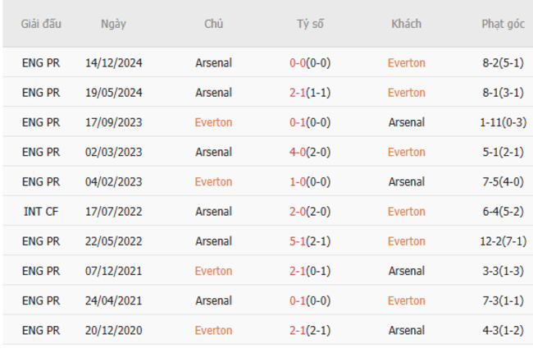Select Everton home team on 17/09/2023
533x353 pixels.
pos(213,122)
